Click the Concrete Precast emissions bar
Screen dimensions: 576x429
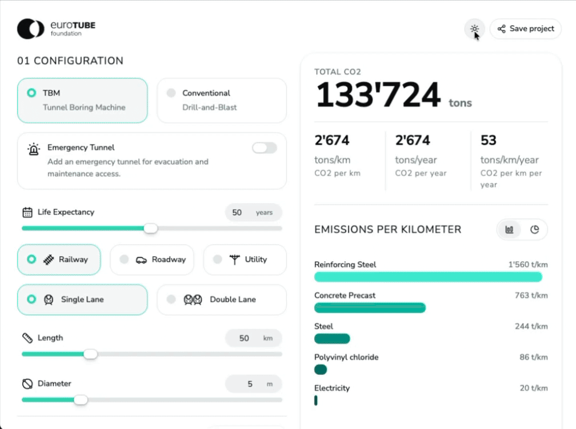(370, 307)
